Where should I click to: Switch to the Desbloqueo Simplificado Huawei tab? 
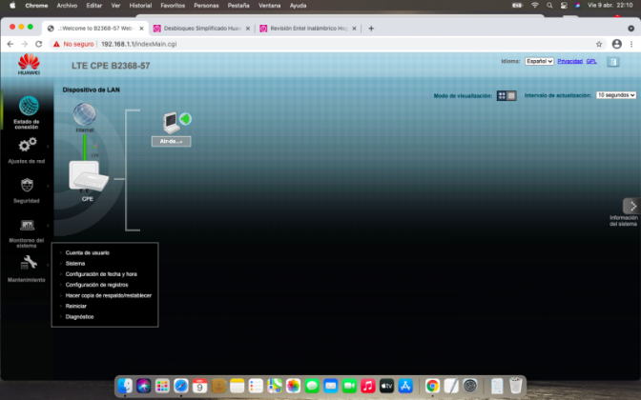click(202, 29)
